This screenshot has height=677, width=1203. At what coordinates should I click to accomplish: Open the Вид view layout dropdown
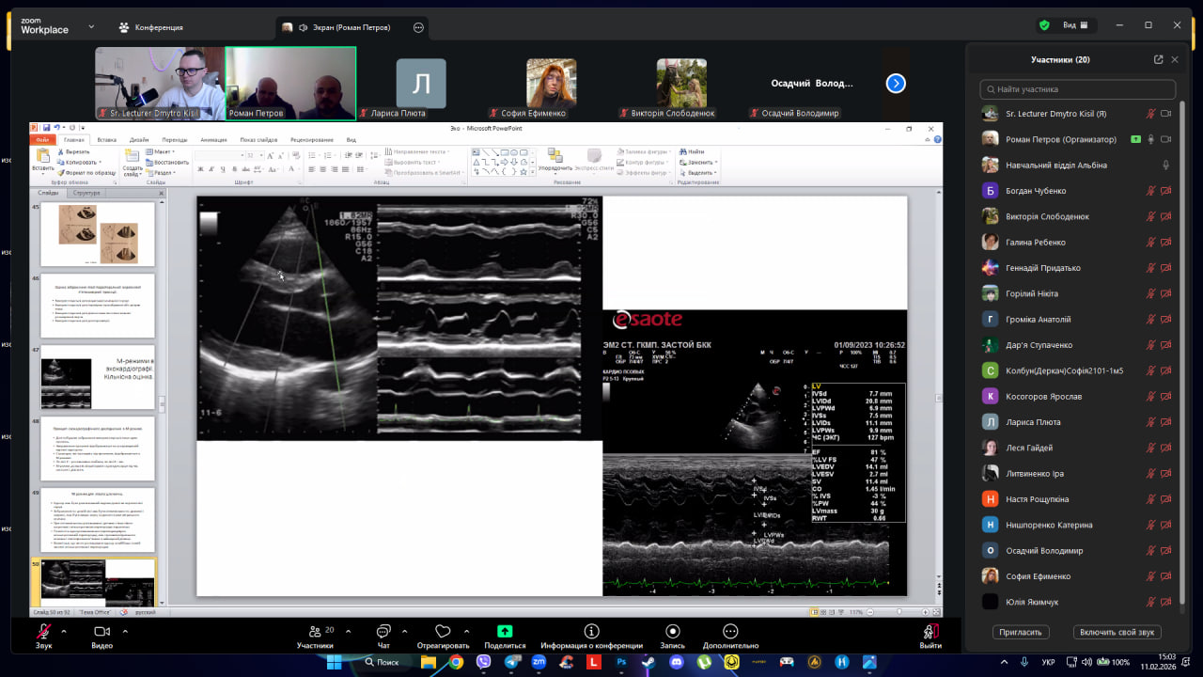pyautogui.click(x=1074, y=25)
